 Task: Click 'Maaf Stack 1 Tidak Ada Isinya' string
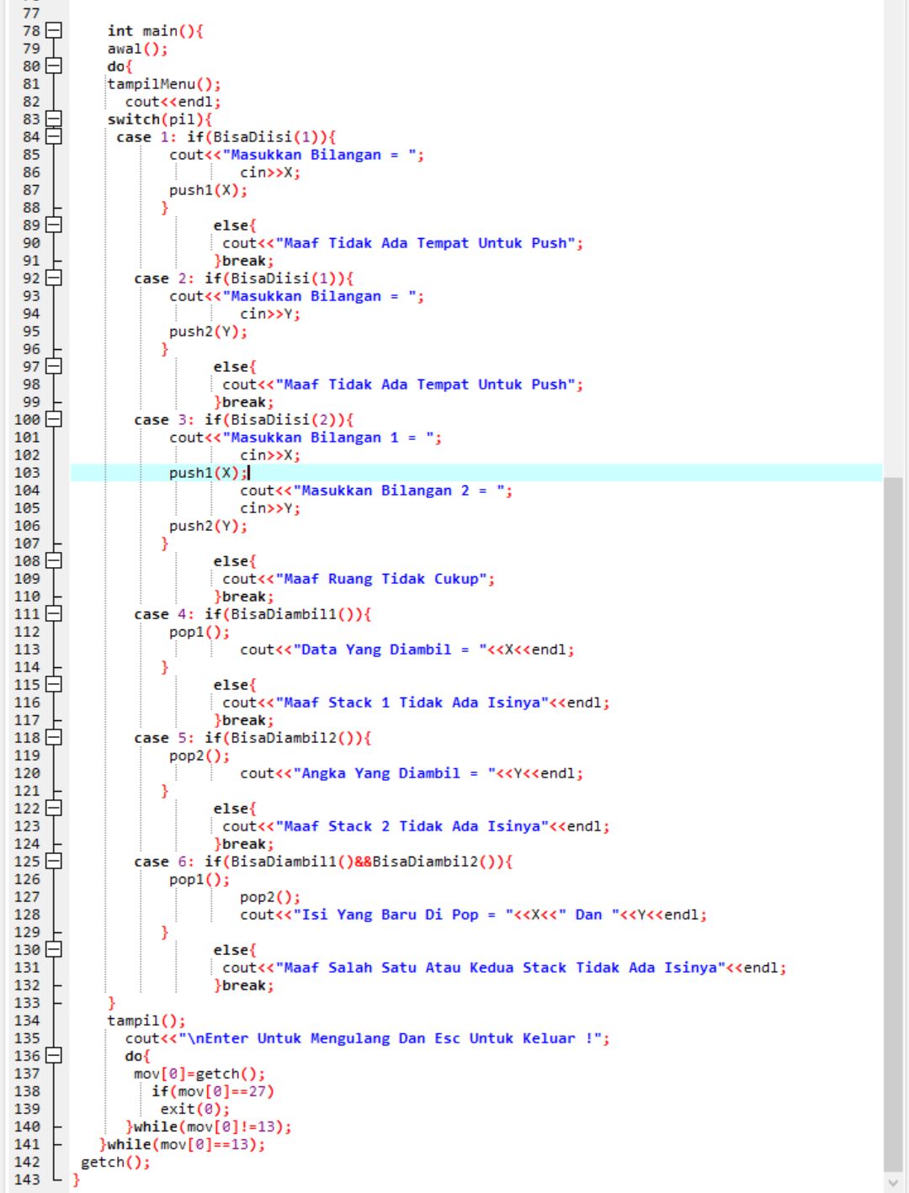point(412,703)
